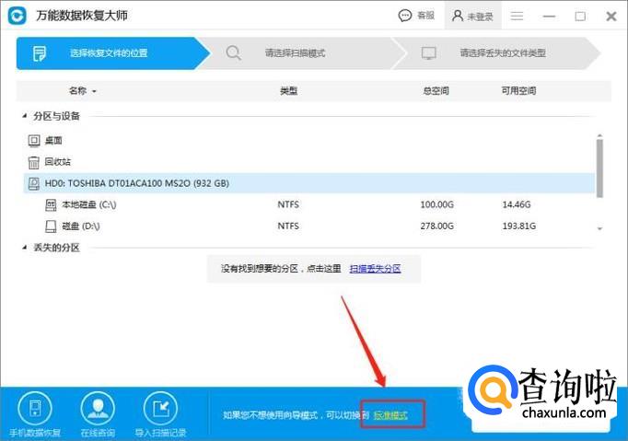
Task: Click the OS drive icon beside 本地磁盘 (C:\)
Action: coord(51,205)
